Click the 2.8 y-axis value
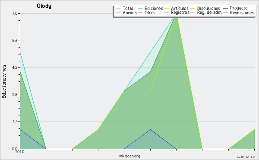The image size is (259, 160). click(x=15, y=95)
